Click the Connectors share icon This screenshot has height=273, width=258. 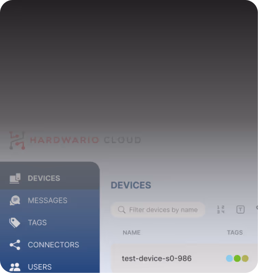click(15, 245)
